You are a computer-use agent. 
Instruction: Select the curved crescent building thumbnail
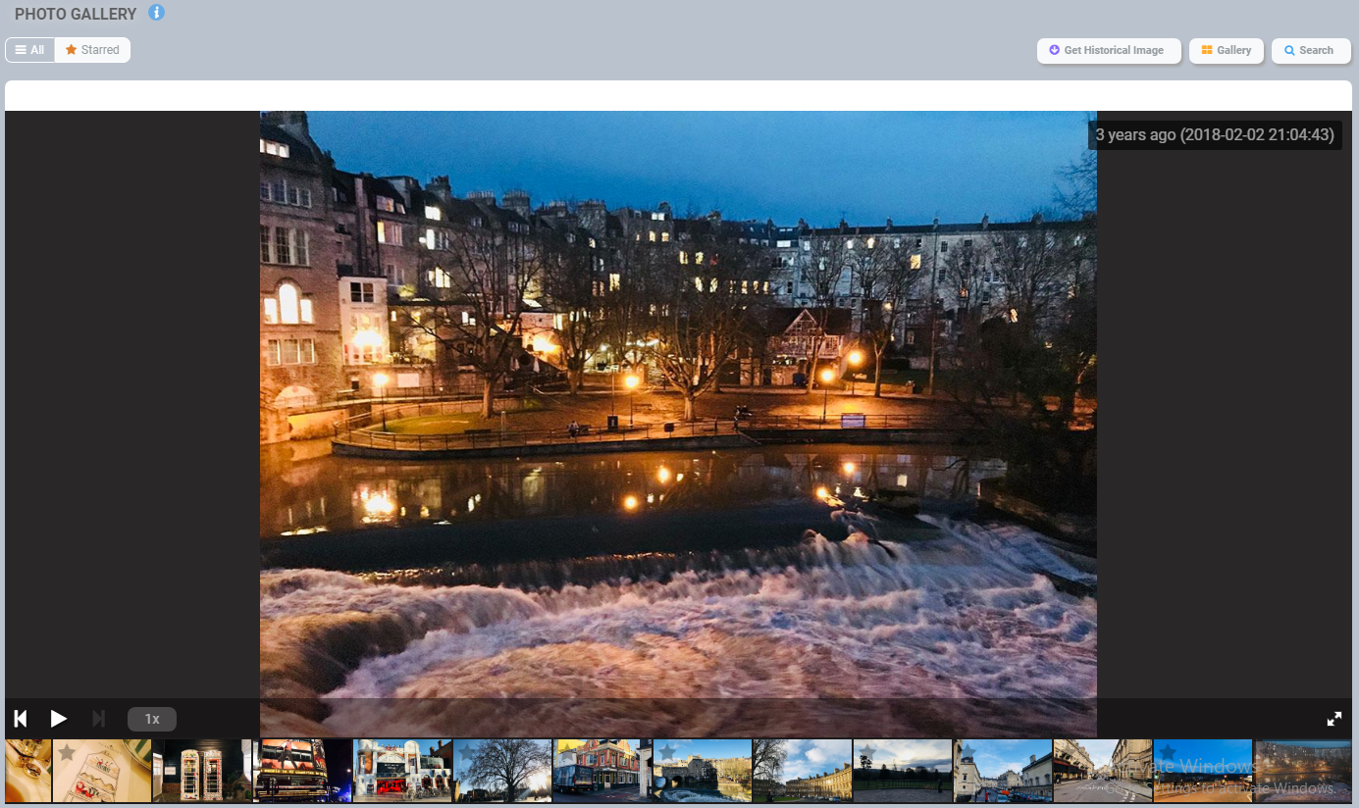tap(802, 775)
